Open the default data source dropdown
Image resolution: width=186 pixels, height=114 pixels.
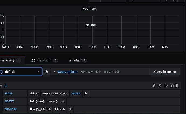pos(21,72)
